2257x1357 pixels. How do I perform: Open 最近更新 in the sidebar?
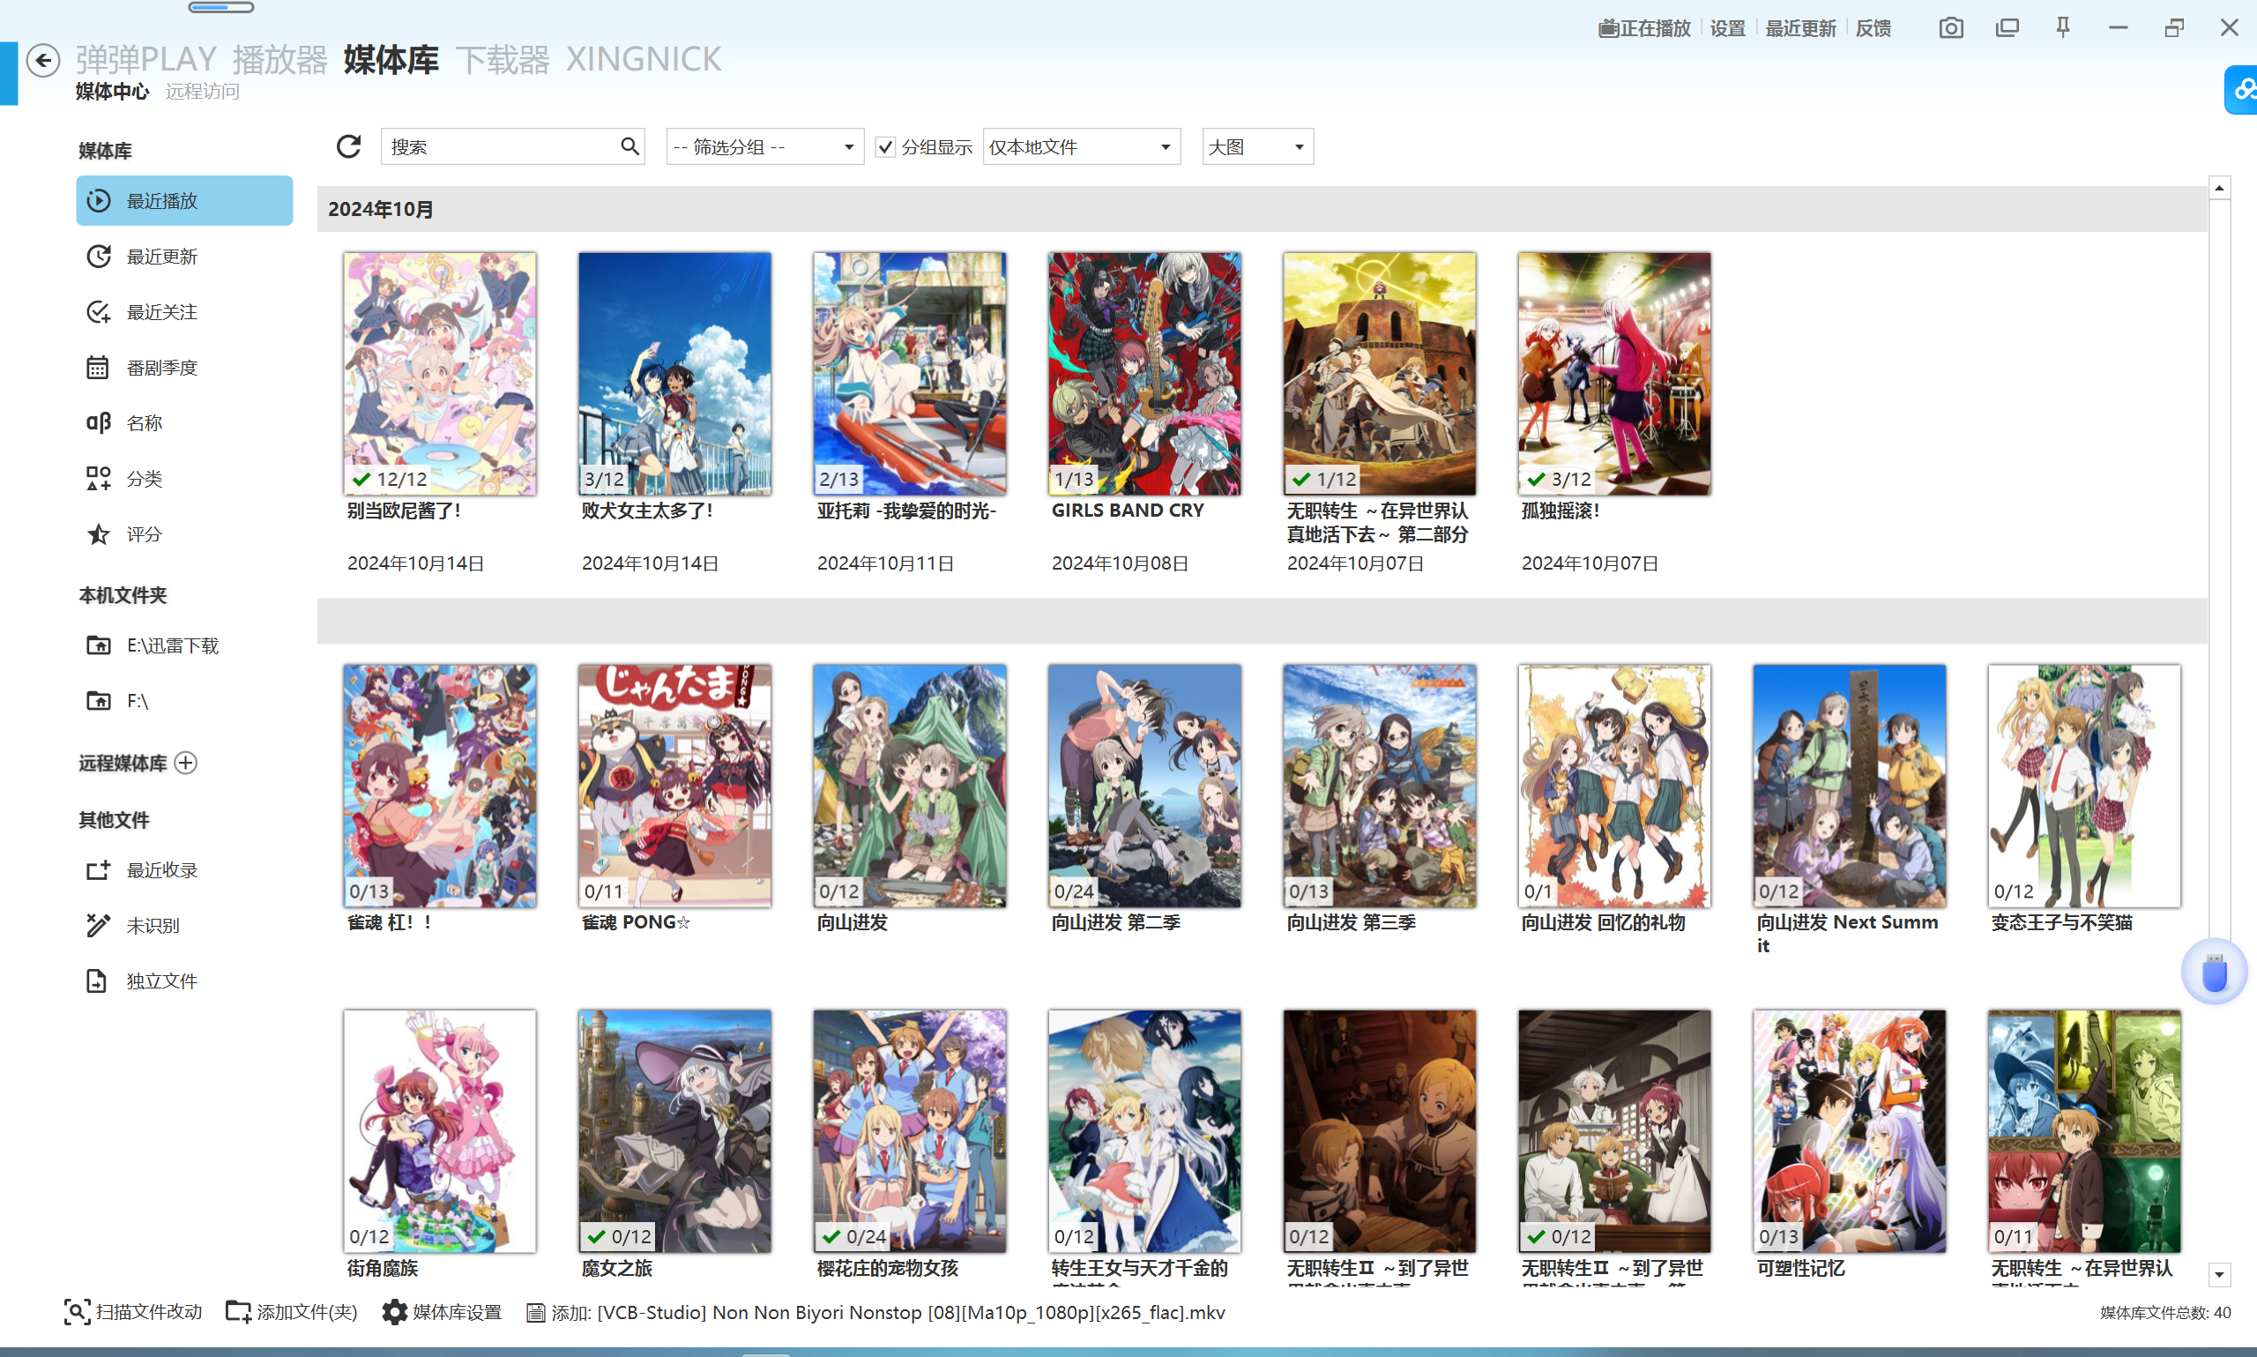[x=184, y=256]
